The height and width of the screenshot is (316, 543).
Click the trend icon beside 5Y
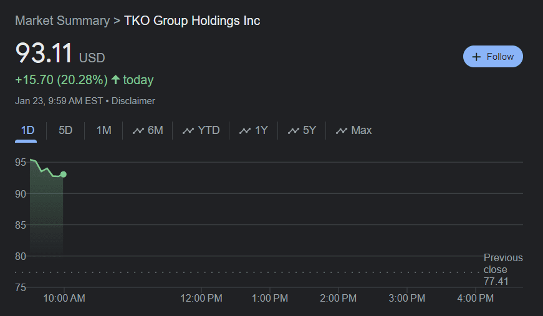293,131
